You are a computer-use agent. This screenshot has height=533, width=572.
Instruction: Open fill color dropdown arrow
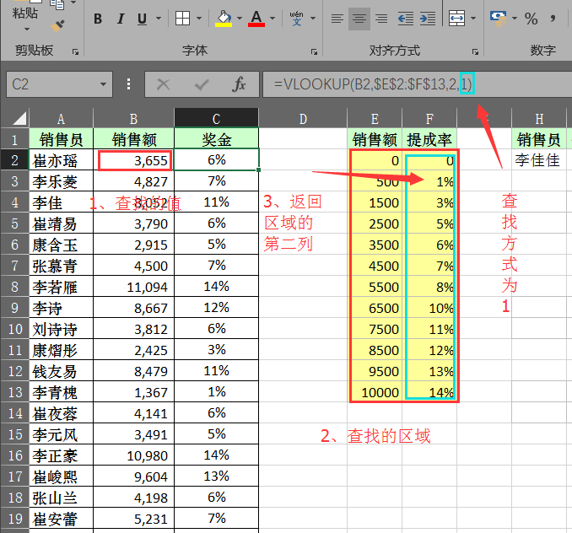(x=240, y=19)
